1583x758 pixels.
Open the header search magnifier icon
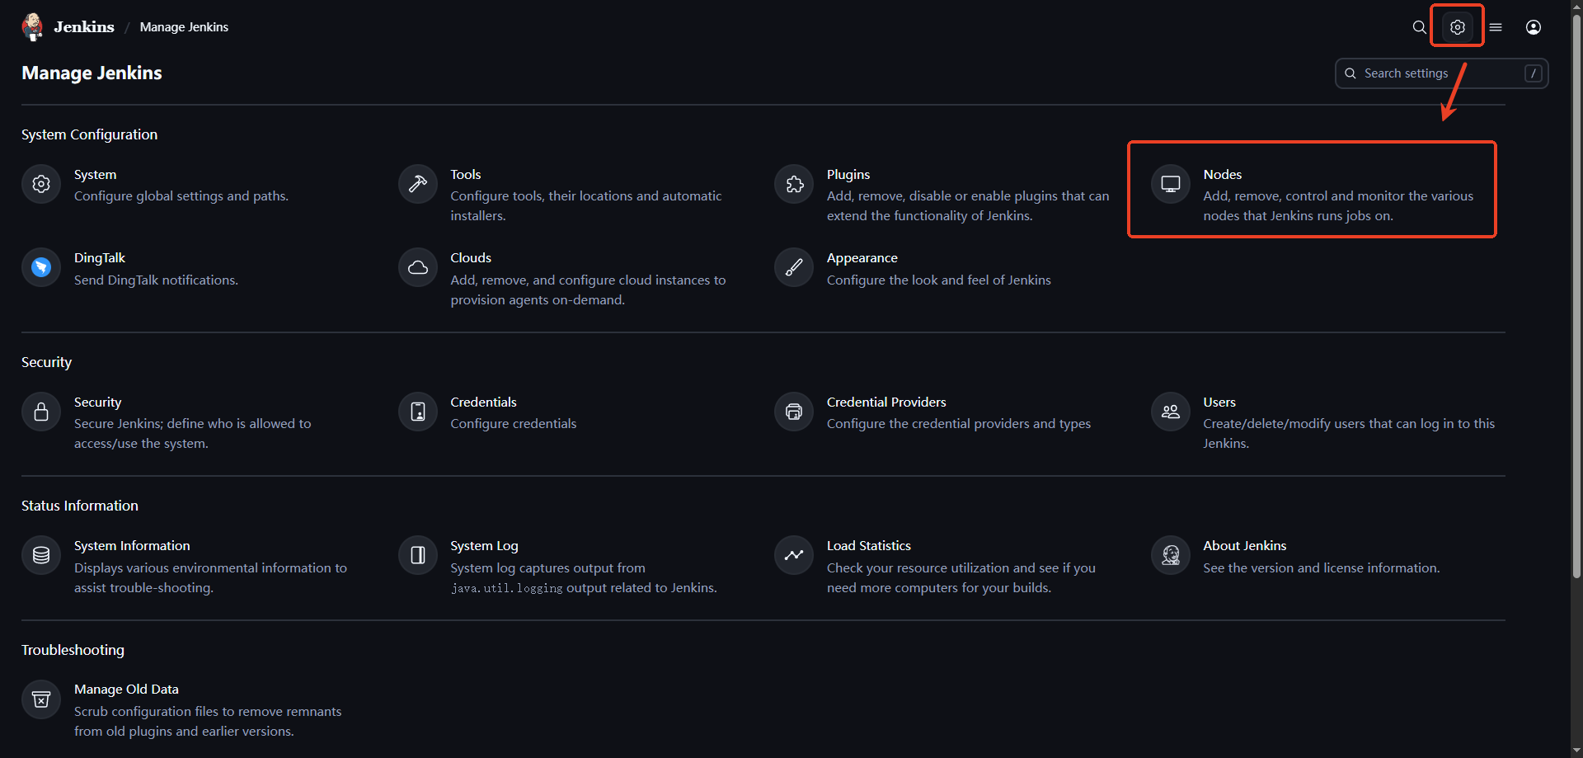point(1419,27)
